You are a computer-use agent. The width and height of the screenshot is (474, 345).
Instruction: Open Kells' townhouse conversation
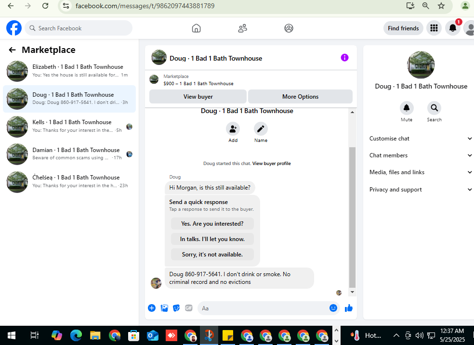(x=69, y=127)
